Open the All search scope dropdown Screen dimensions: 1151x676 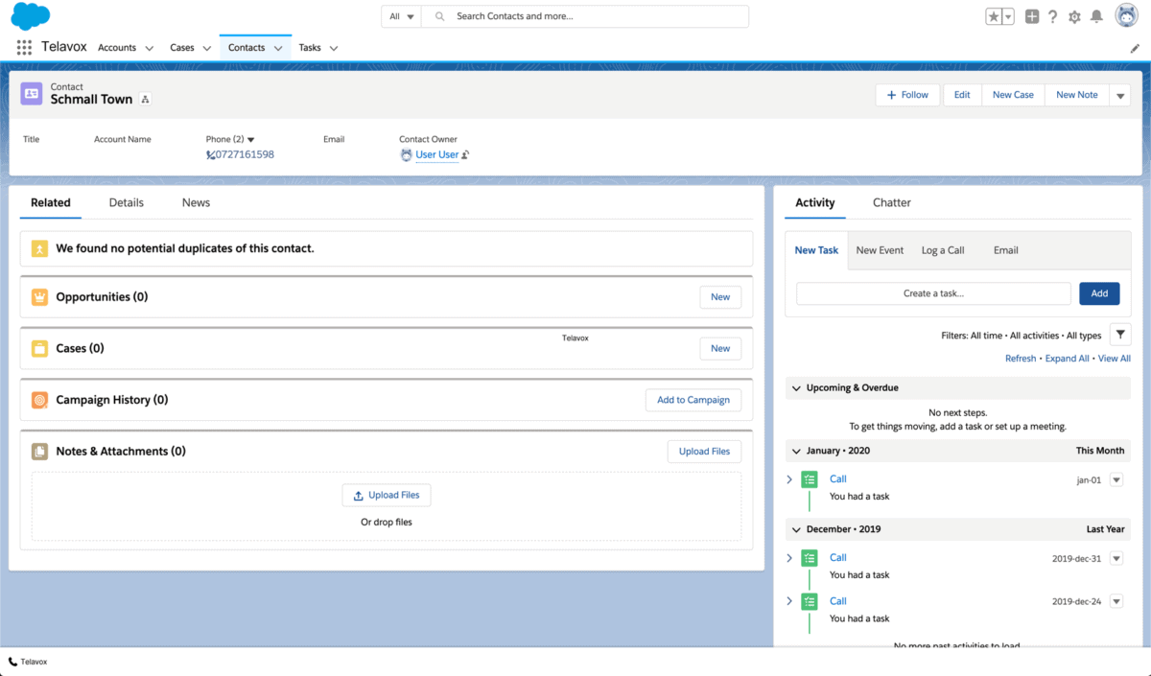coord(402,16)
